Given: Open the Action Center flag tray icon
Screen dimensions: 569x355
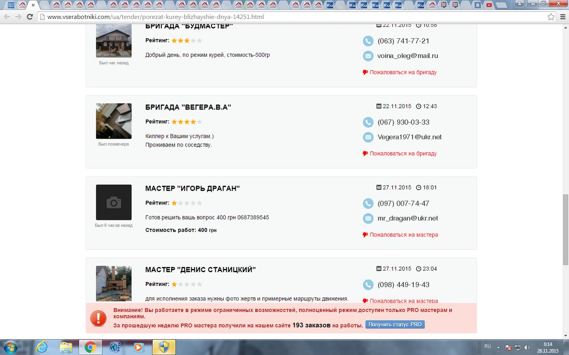Looking at the screenshot, I should [508, 348].
